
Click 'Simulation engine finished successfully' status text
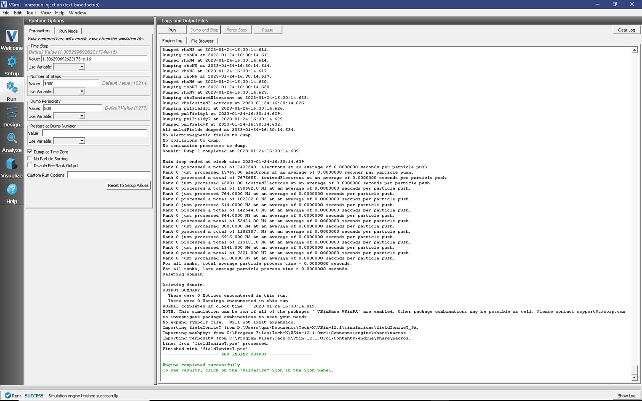pos(83,396)
